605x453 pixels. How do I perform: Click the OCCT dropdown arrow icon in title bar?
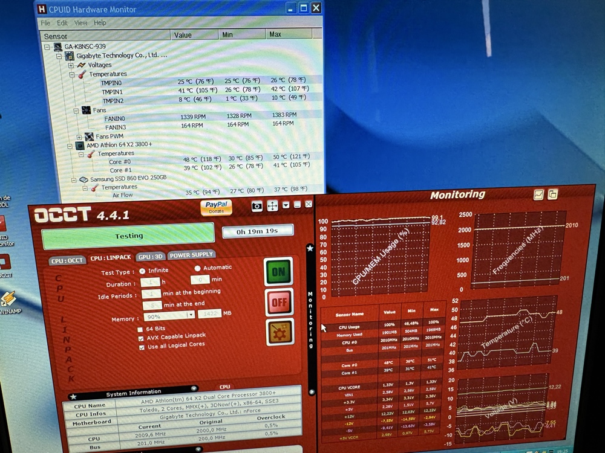click(286, 205)
